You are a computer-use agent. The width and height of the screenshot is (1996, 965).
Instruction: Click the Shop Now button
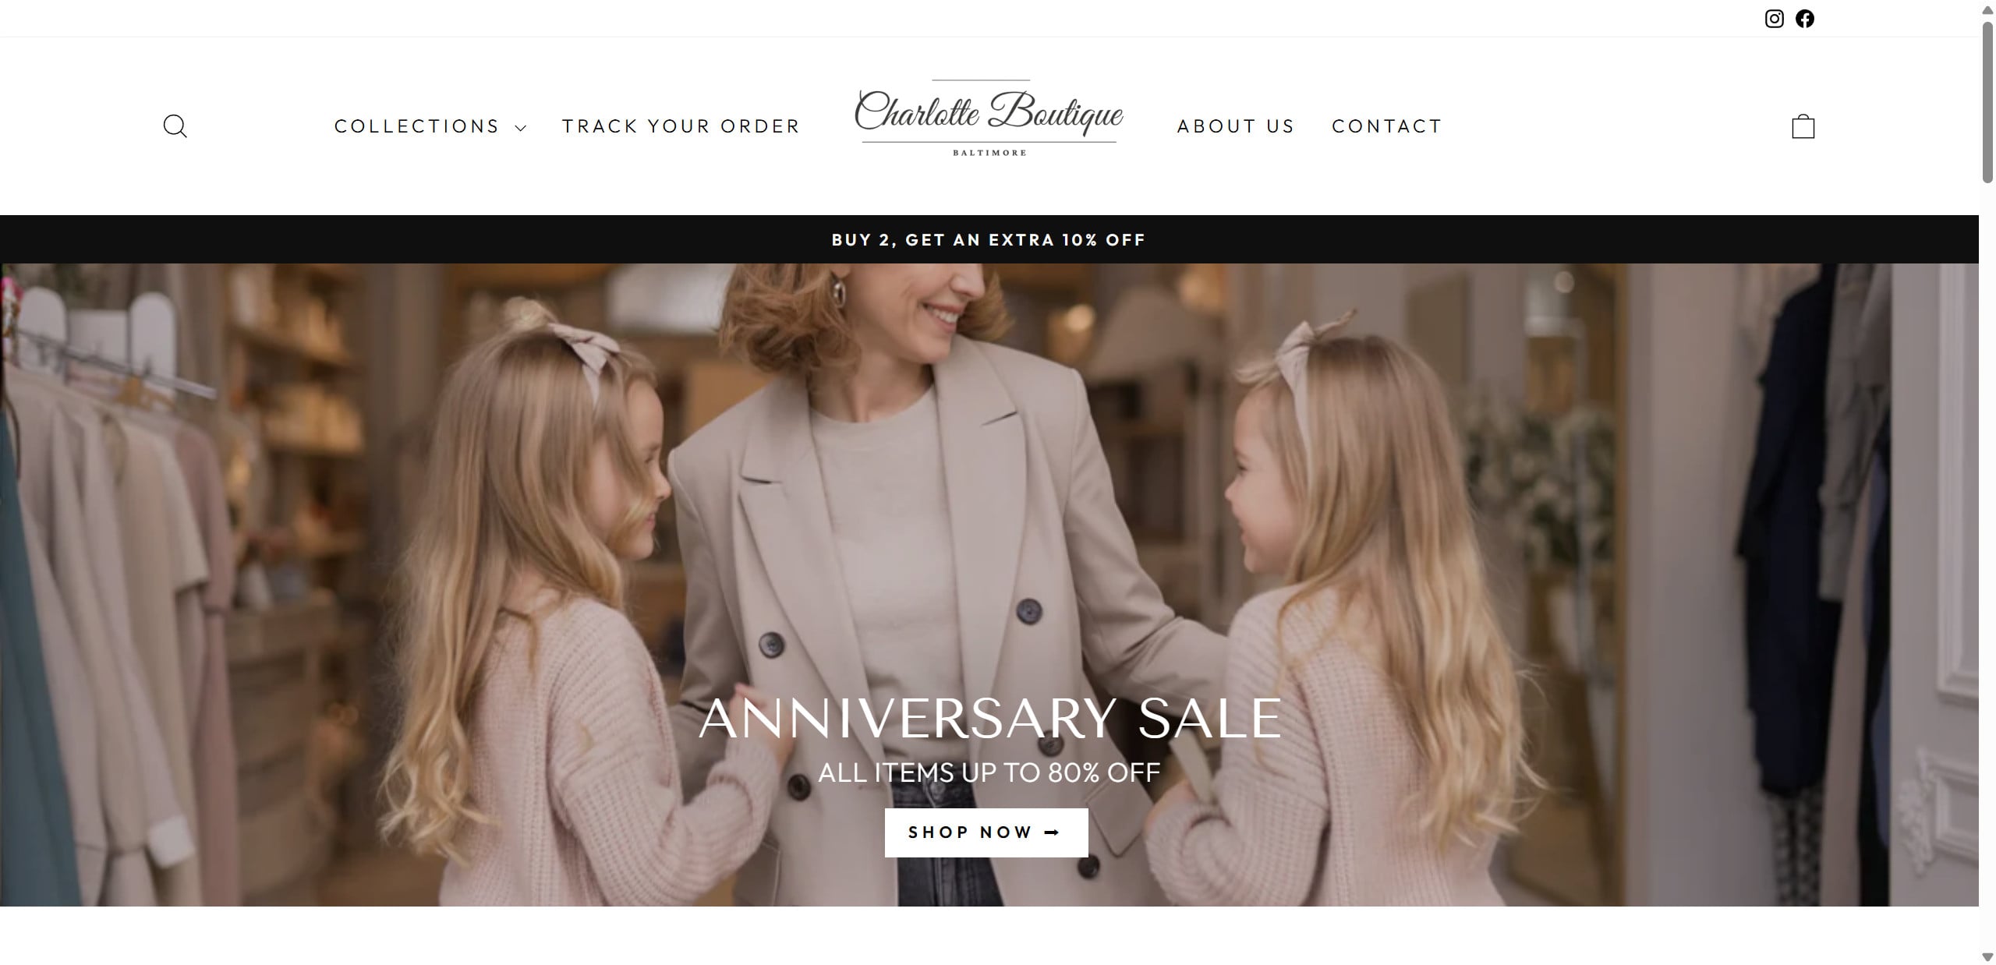coord(986,832)
